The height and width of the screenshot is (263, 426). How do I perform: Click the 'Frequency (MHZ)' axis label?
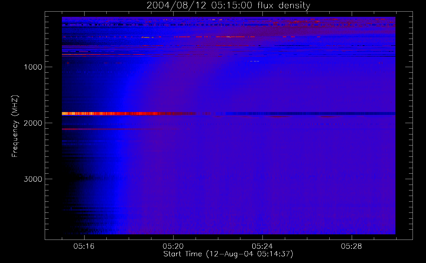click(x=15, y=126)
